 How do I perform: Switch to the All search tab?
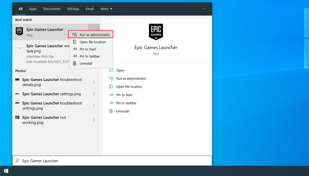coord(20,9)
